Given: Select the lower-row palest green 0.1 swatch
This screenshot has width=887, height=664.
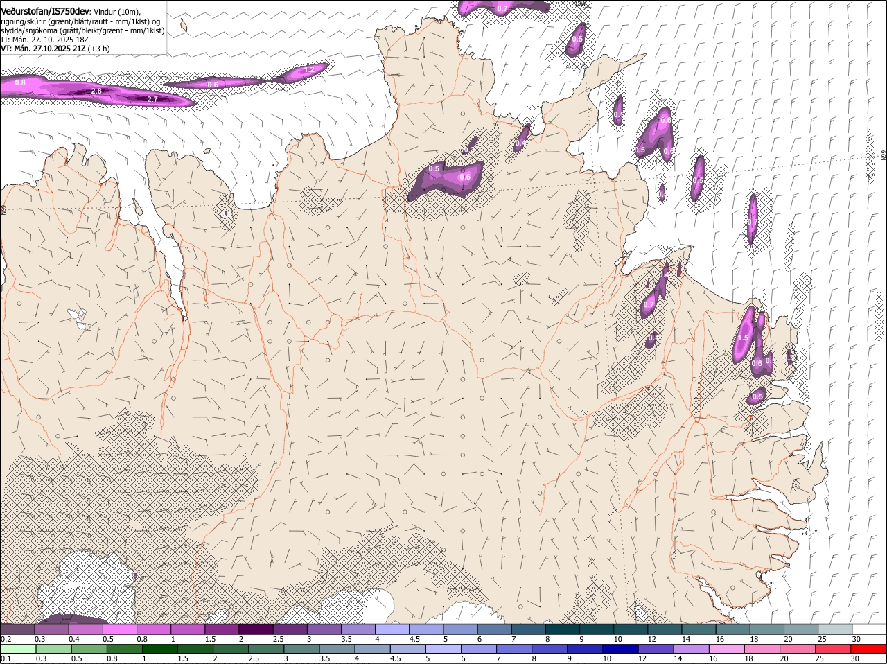Looking at the screenshot, I should click(x=18, y=649).
